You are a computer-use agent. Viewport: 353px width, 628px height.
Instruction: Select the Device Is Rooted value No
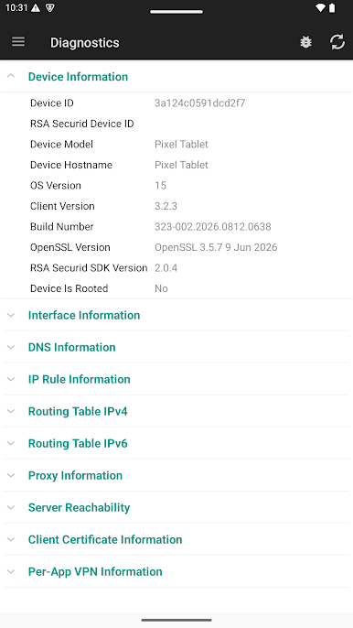click(161, 288)
